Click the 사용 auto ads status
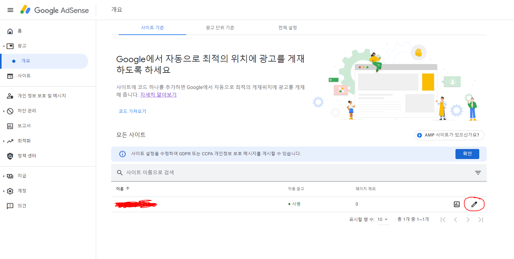The image size is (514, 259). (294, 204)
